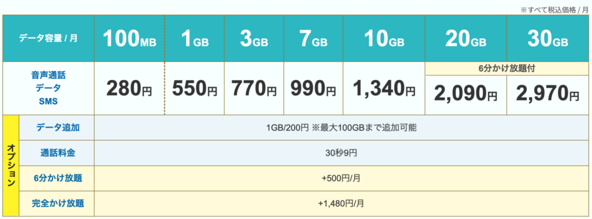Screen dimensions: 592x219
Task: Choose the 20GB plan header
Action: point(466,39)
